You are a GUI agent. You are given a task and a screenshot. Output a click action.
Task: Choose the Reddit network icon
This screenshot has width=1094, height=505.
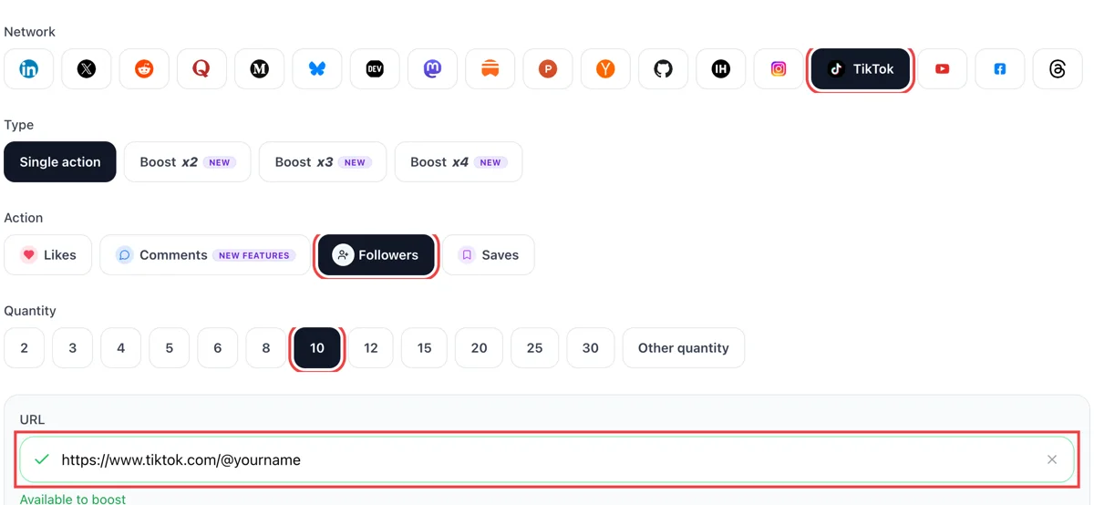pyautogui.click(x=144, y=69)
